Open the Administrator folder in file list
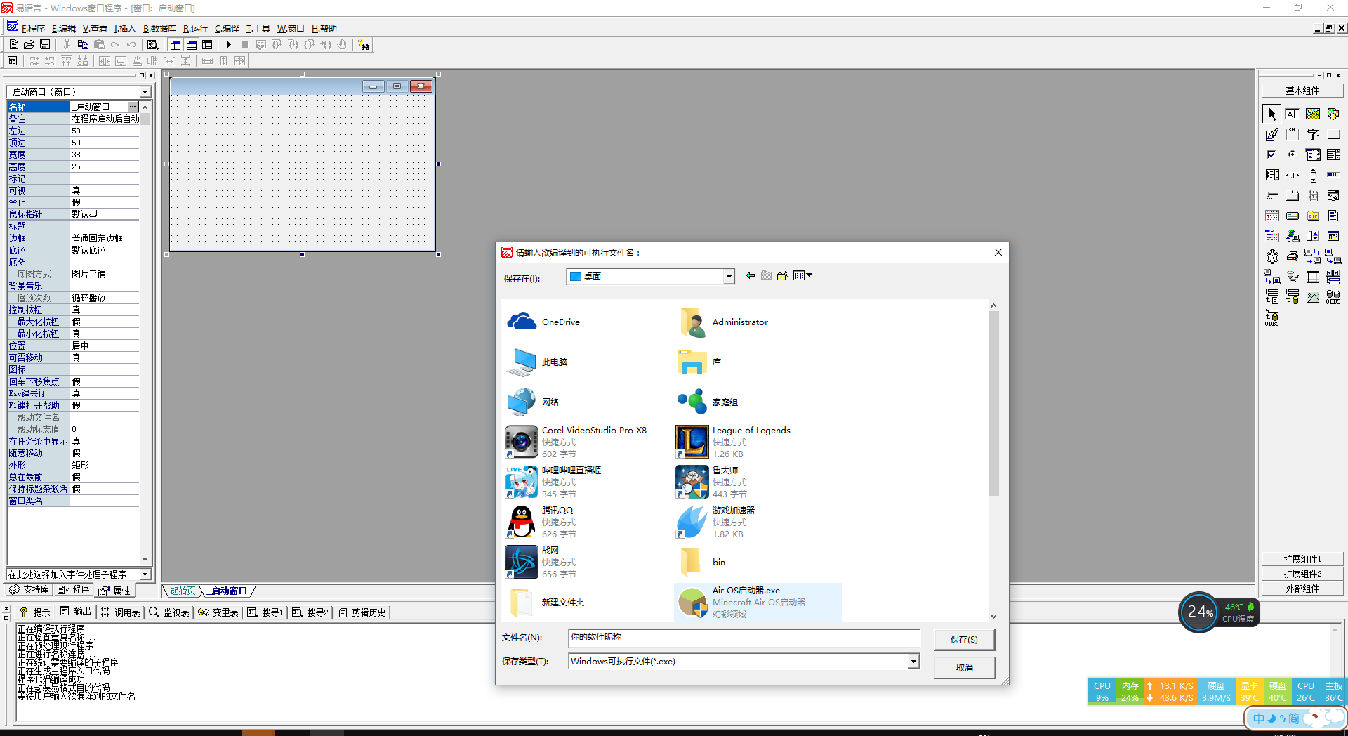This screenshot has height=736, width=1348. pyautogui.click(x=723, y=322)
